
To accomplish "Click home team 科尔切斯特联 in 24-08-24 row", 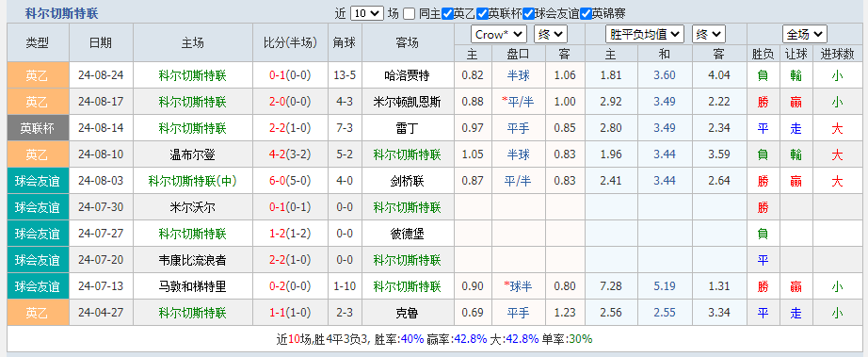I will coord(192,75).
